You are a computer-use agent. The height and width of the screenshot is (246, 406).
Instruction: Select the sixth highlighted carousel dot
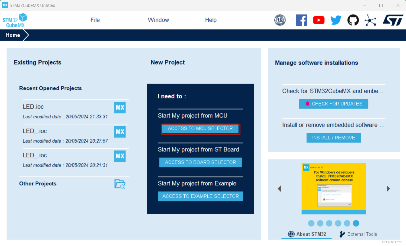tap(356, 223)
